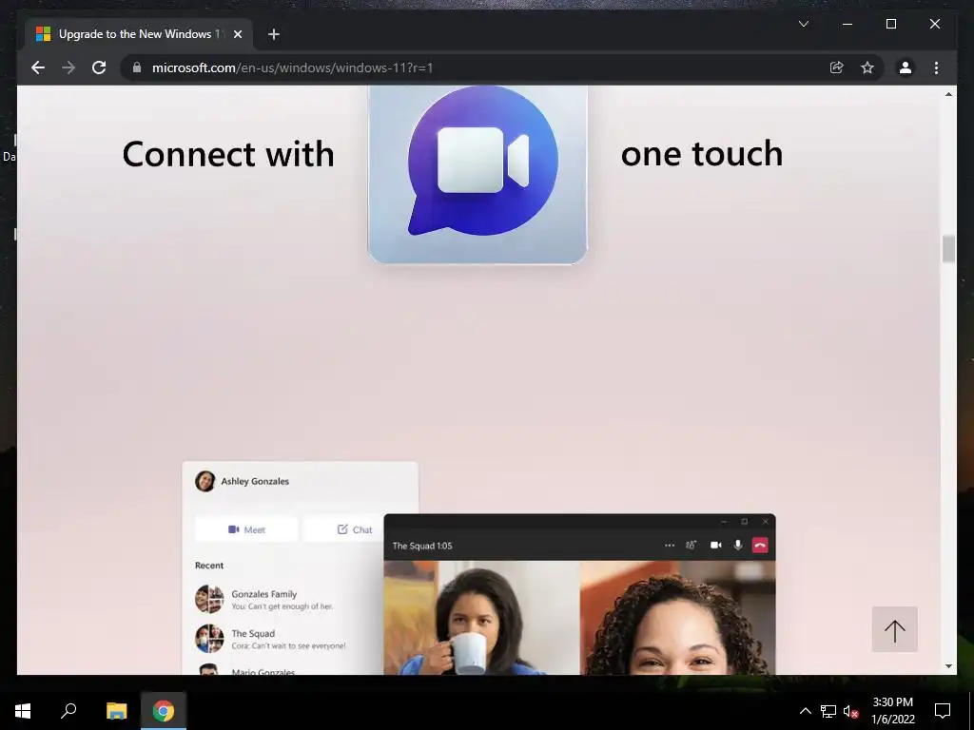Click the Teams video chat icon tile

477,174
